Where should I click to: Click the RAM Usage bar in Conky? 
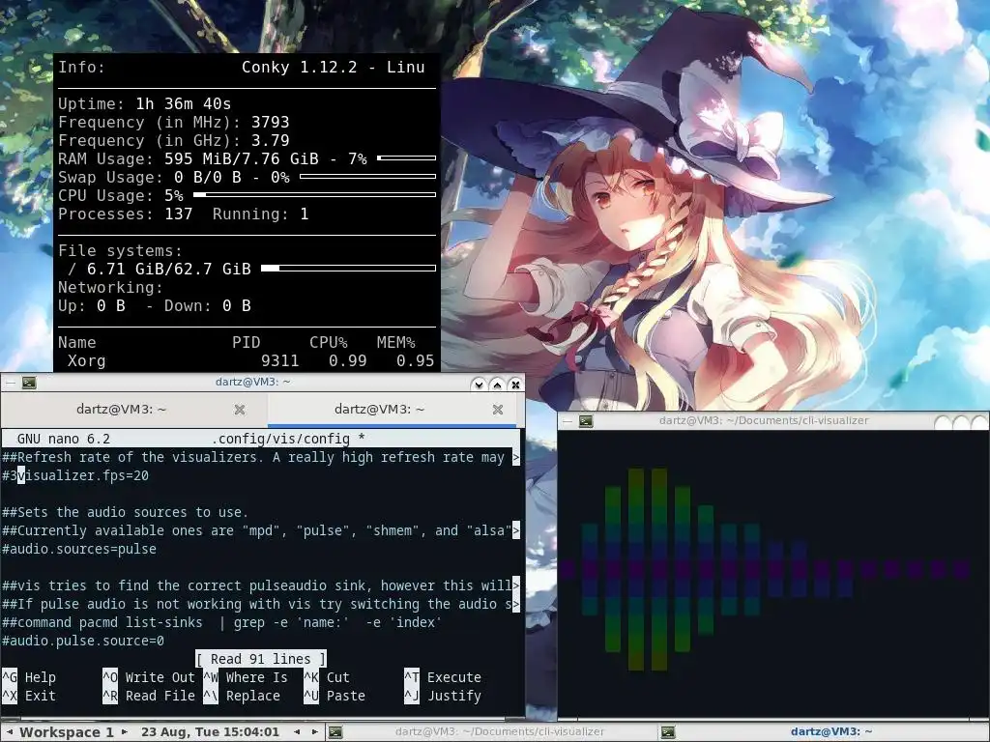coord(407,157)
